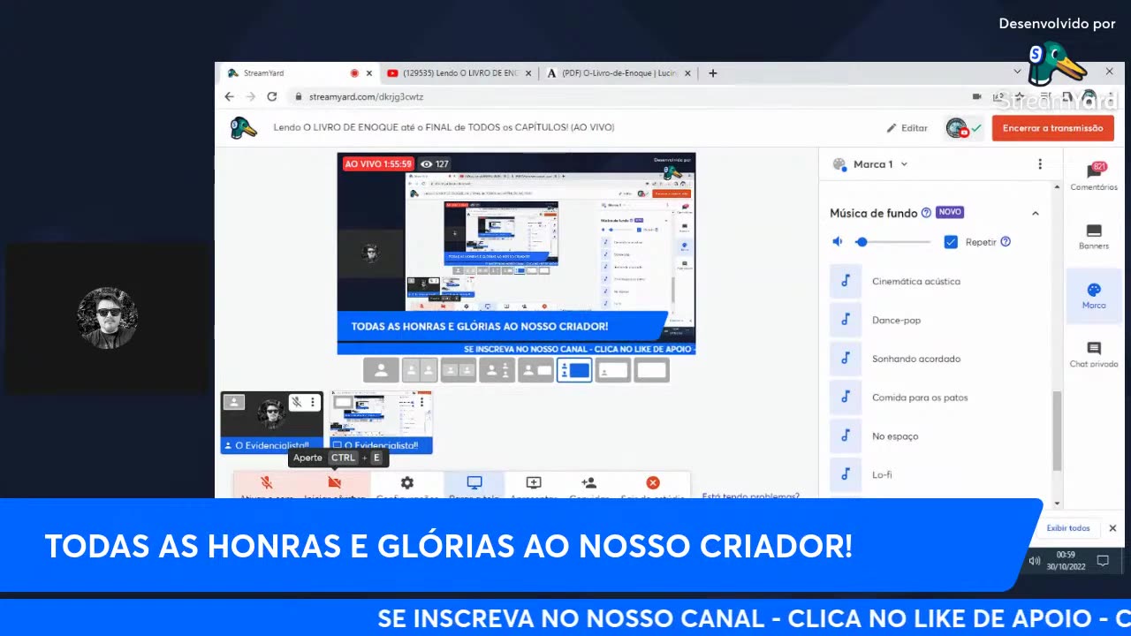Play the Dance-pop music track
1131x636 pixels.
click(x=846, y=320)
